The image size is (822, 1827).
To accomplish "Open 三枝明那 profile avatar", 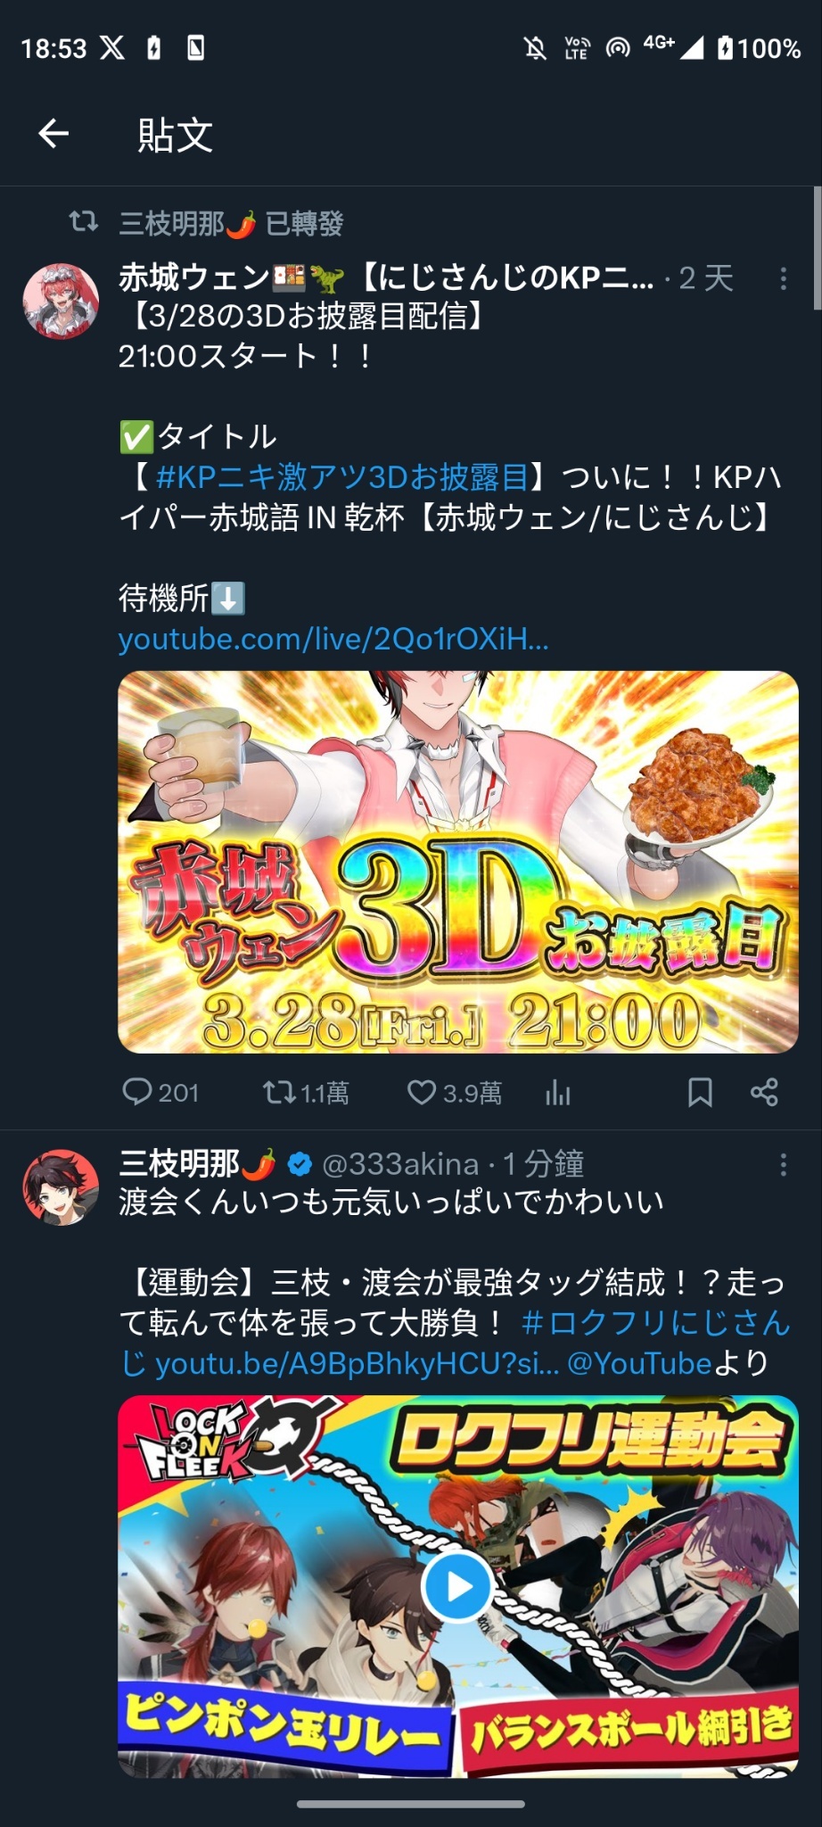I will tap(61, 1187).
